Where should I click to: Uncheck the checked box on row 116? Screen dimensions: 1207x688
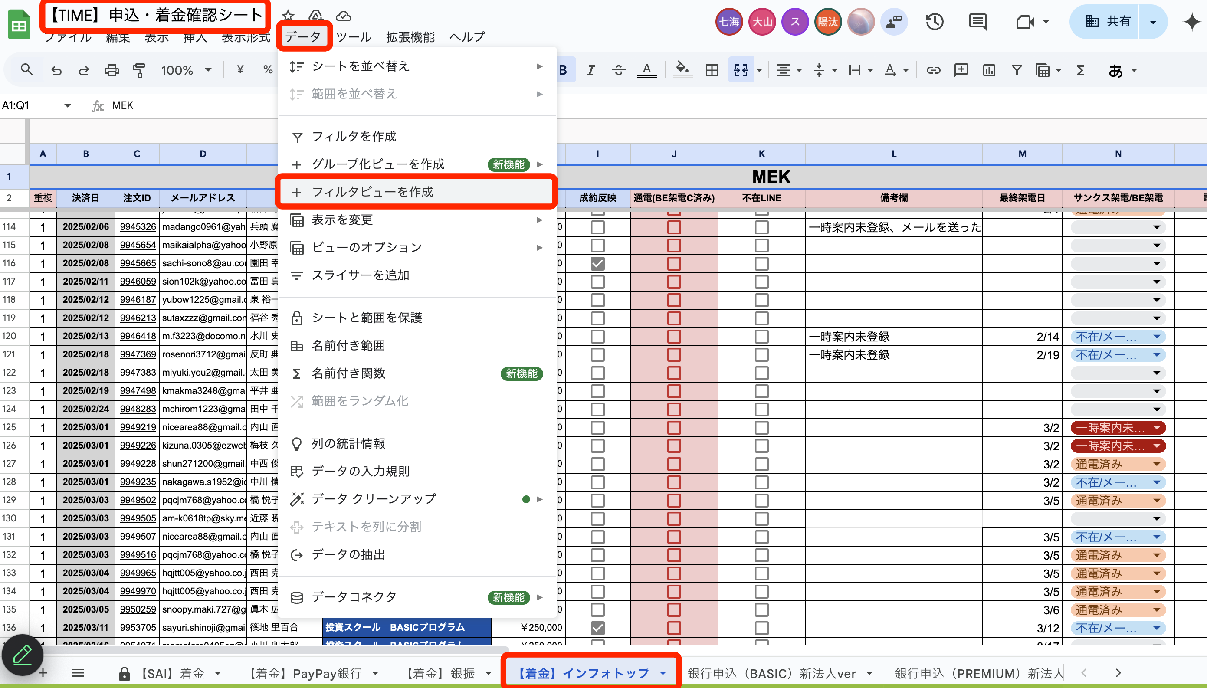[x=597, y=263]
